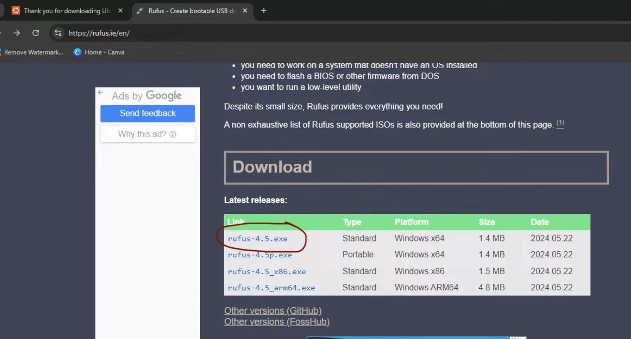
Task: Open the site information icon in address bar
Action: (58, 33)
